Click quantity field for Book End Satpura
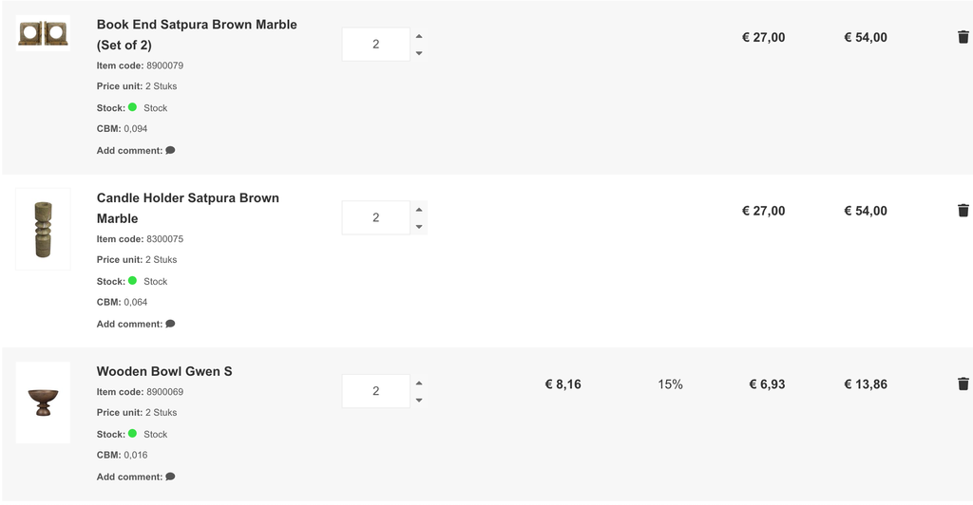 click(376, 44)
